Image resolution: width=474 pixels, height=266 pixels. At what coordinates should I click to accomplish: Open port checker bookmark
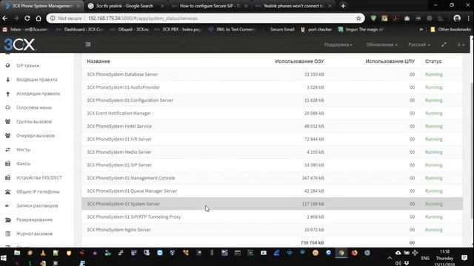316,30
